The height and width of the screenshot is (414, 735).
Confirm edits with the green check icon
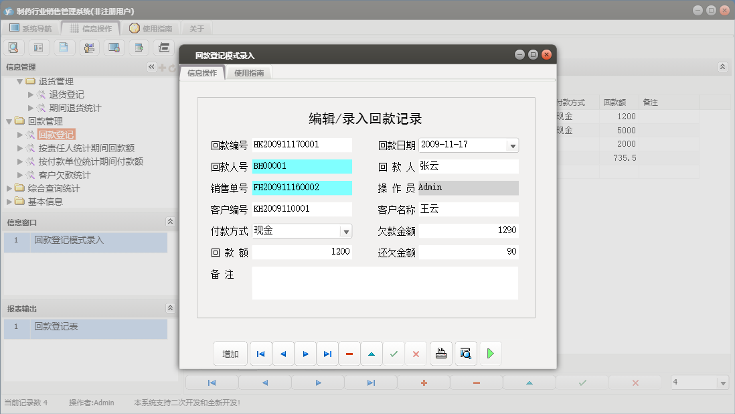click(x=394, y=353)
